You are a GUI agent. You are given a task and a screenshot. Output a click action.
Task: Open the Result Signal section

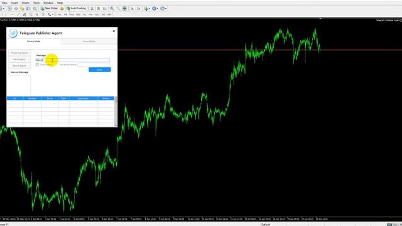coord(19,65)
